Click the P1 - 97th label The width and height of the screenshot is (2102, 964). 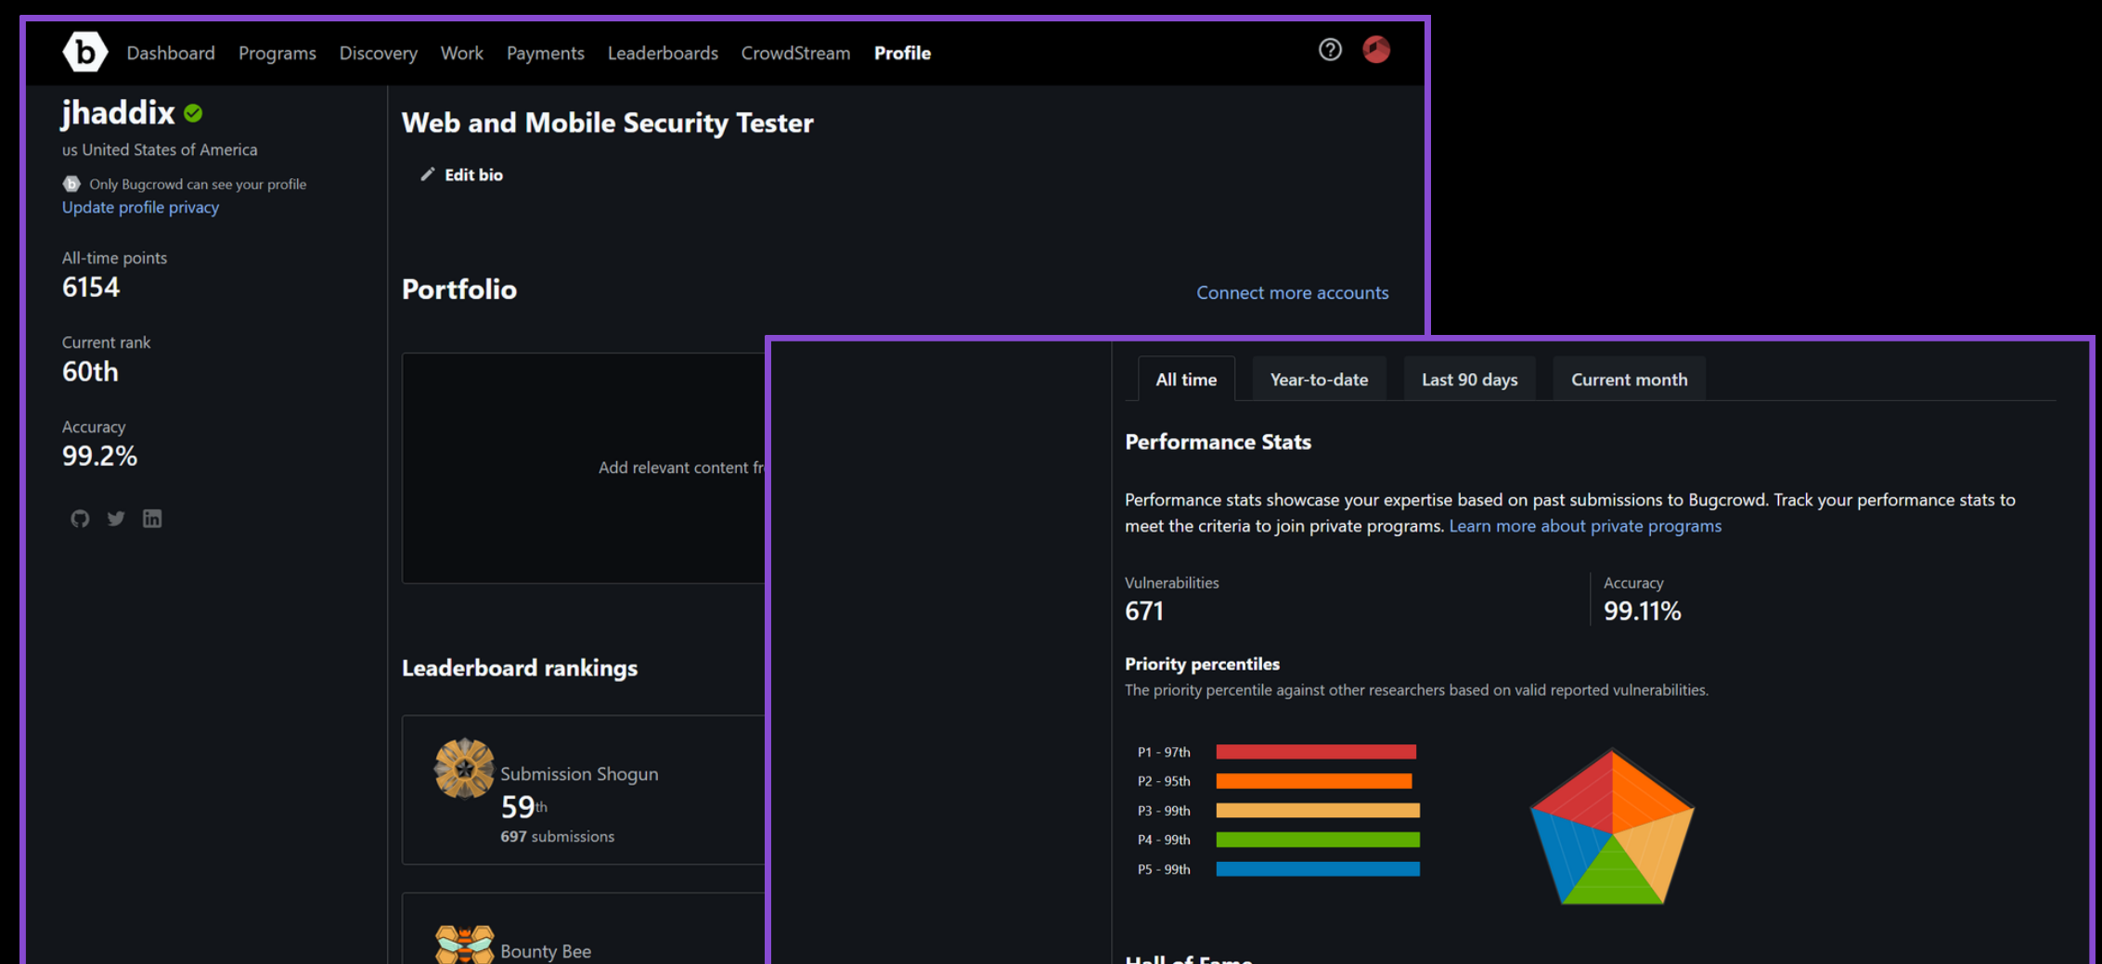[1164, 752]
